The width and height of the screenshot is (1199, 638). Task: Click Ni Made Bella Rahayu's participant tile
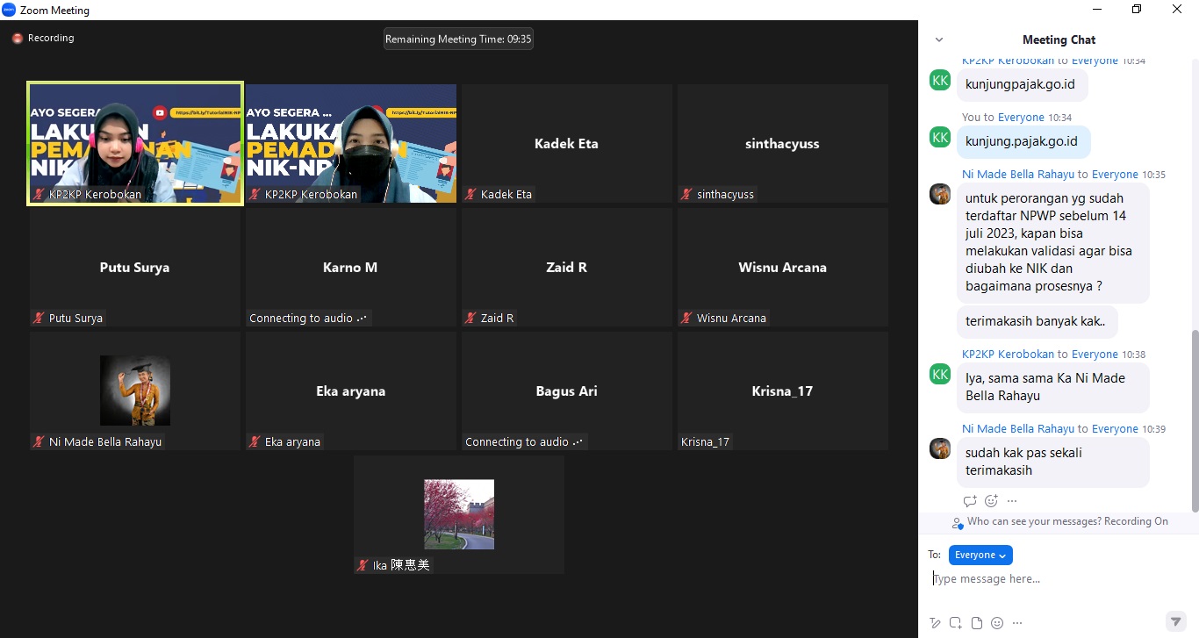coord(135,391)
